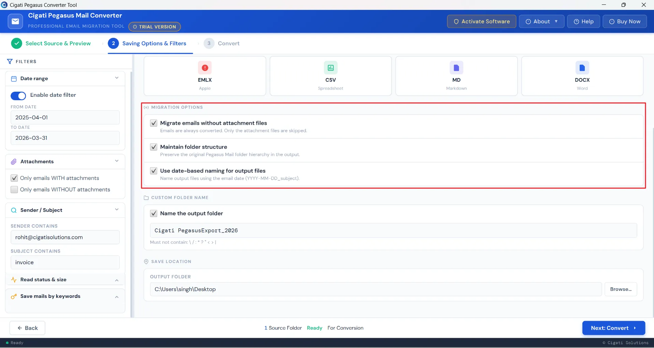Click the Cigati icon in title bar

coord(4,5)
